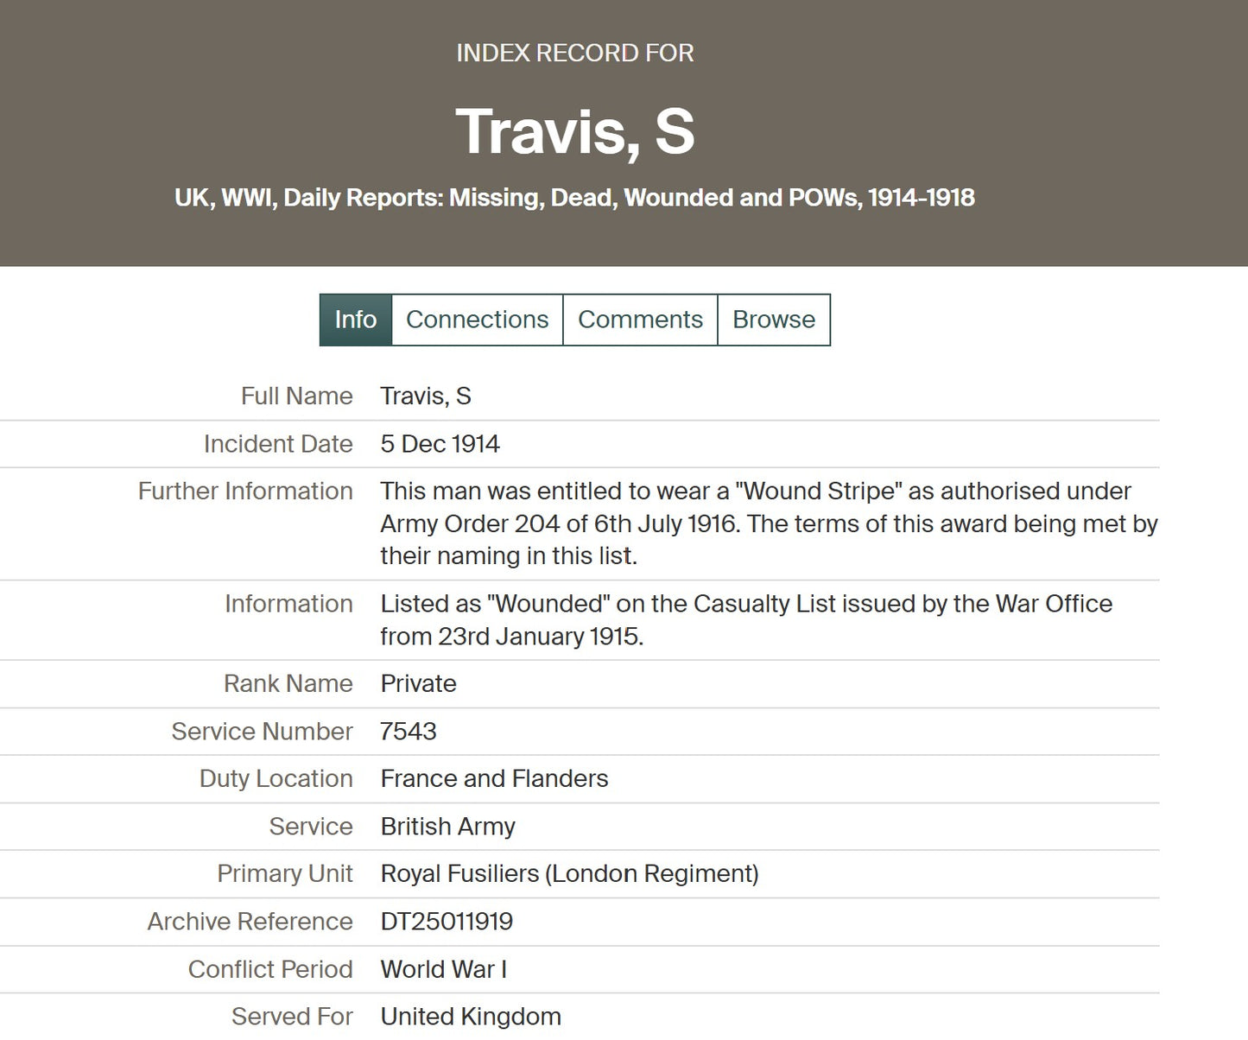The height and width of the screenshot is (1040, 1248).
Task: Click the Wound Stripe further information paragraph
Action: click(x=768, y=523)
